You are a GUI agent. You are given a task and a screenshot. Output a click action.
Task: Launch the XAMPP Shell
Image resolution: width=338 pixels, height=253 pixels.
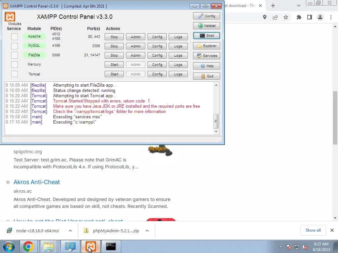coord(207,36)
